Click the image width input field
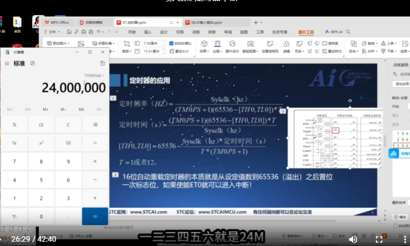Screen dimensions: 410x246 (152, 51)
